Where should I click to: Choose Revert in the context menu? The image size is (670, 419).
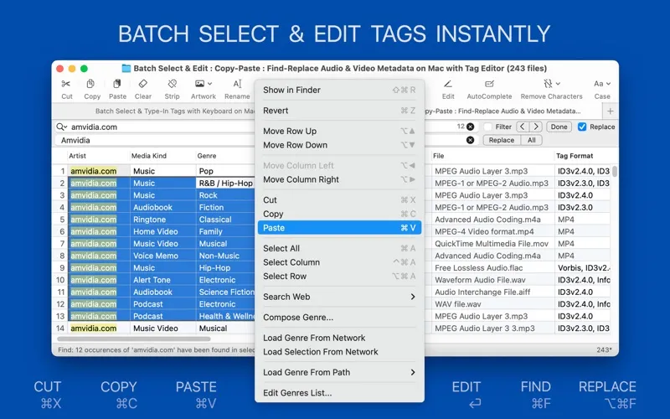coord(339,111)
